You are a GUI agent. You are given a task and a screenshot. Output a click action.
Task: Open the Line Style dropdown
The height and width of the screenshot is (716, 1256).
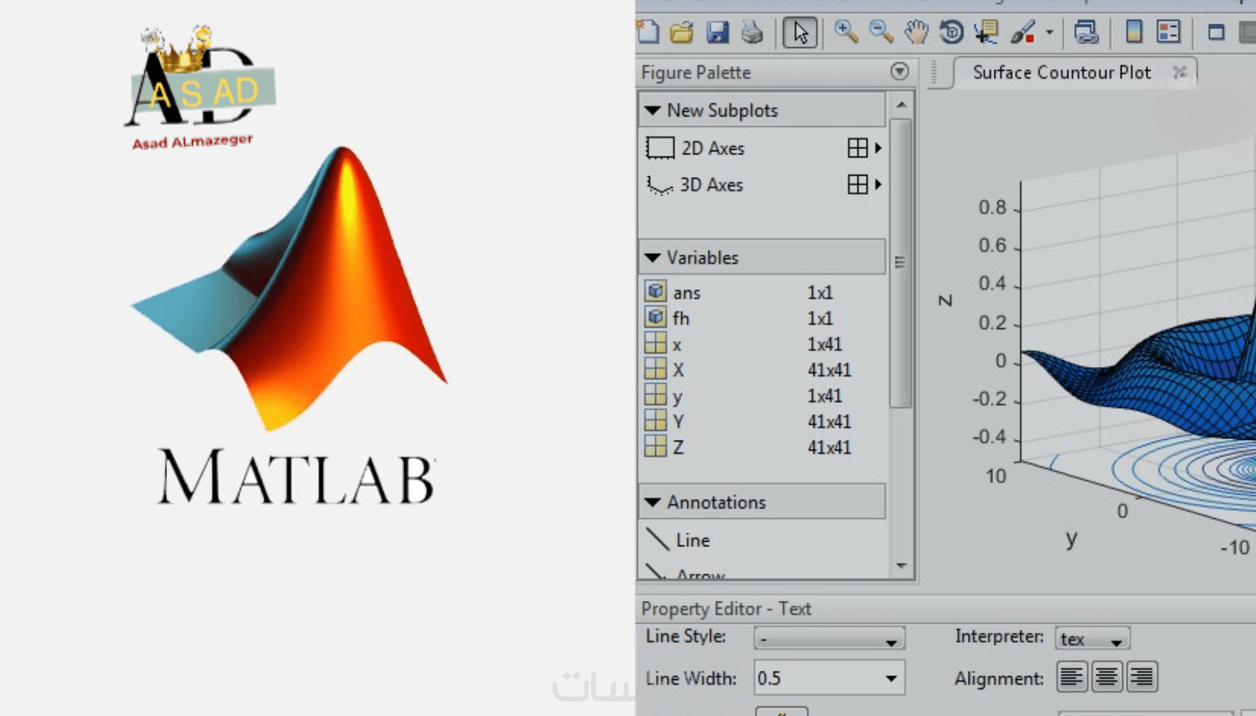coord(829,638)
